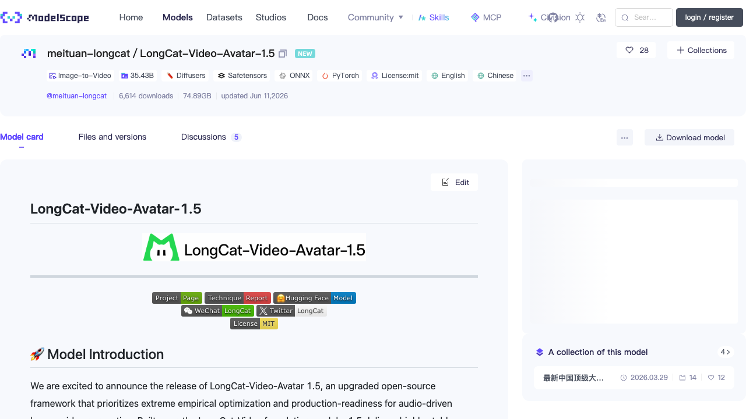Like the model with the heart button
Image resolution: width=746 pixels, height=419 pixels.
(x=636, y=50)
